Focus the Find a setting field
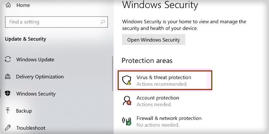The width and height of the screenshot is (269, 134). 56,22
